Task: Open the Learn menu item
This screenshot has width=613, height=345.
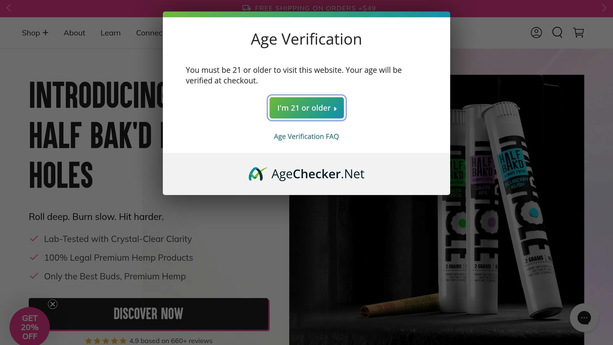Action: [110, 33]
